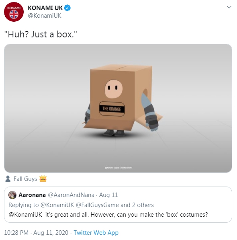This screenshot has width=237, height=240.
Task: Open the KONAMI UK display name
Action: coord(45,8)
